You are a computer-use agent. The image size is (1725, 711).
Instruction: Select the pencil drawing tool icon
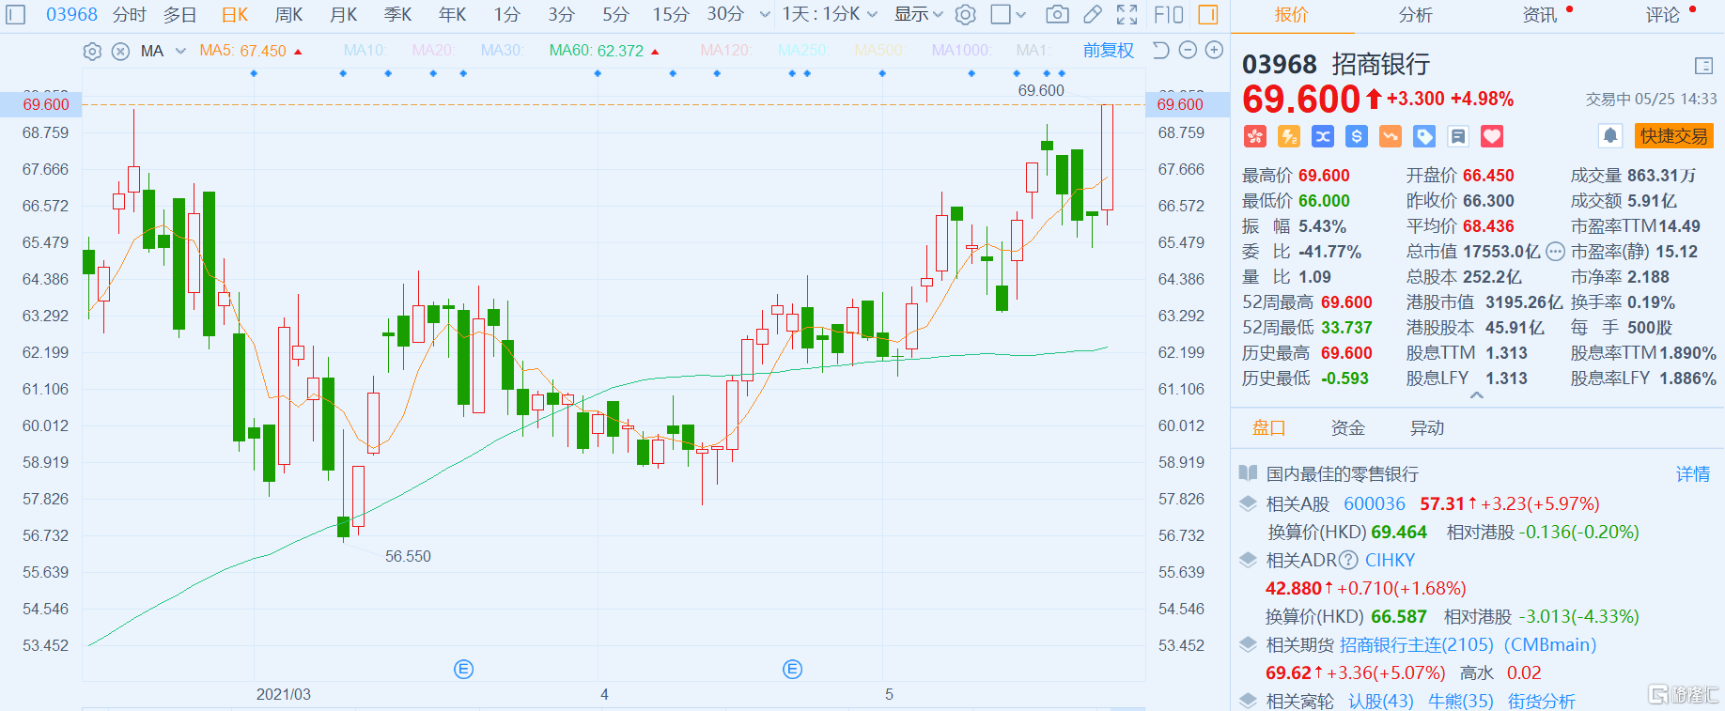(x=1092, y=14)
